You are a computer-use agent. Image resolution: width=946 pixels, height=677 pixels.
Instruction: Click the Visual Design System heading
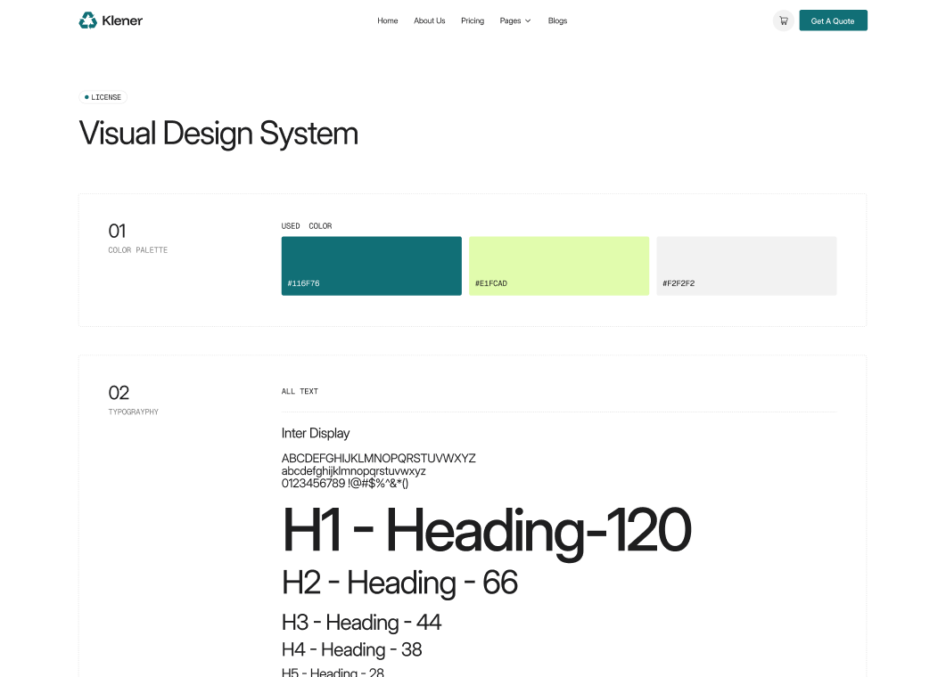(x=218, y=134)
